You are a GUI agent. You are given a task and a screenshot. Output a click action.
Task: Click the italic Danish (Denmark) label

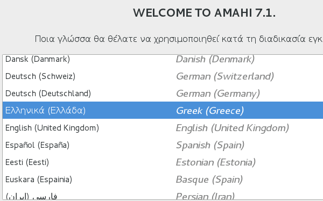[x=215, y=59]
